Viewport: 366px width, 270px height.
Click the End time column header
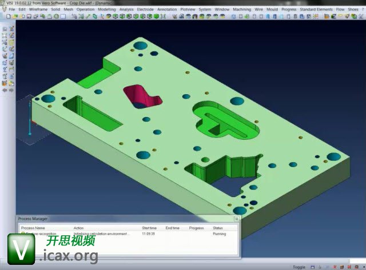click(173, 228)
